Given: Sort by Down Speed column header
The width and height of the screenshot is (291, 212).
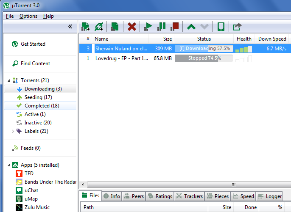Looking at the screenshot, I should [272, 39].
